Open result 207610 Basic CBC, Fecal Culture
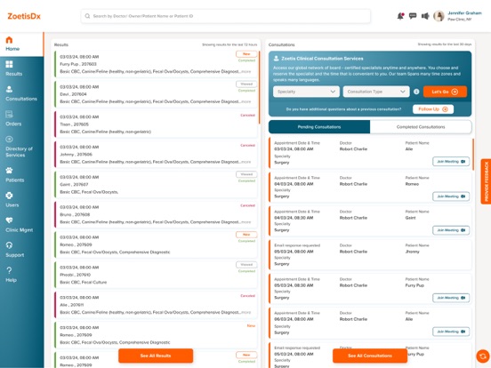This screenshot has height=368, width=491. (x=156, y=275)
